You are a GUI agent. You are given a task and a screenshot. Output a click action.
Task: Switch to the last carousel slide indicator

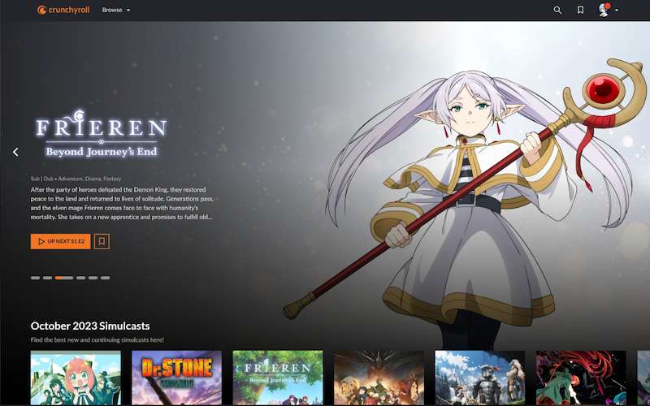click(105, 278)
